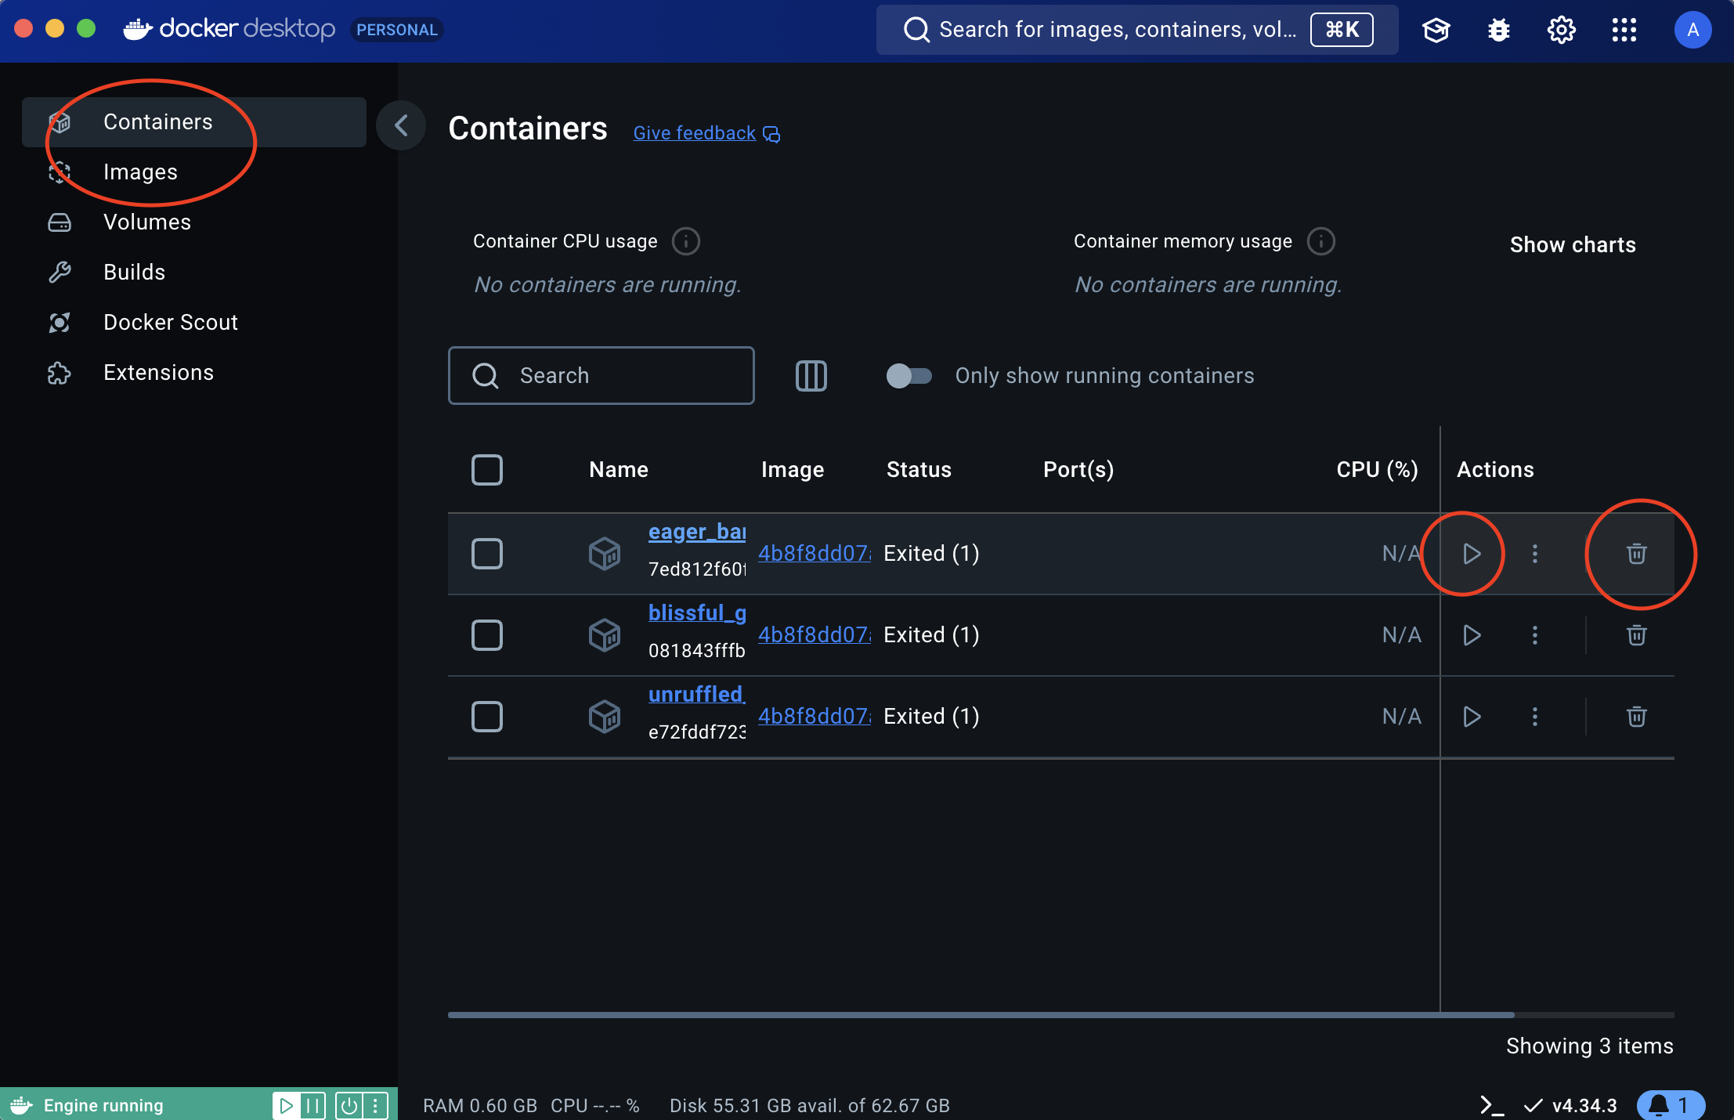
Task: Toggle Only show running containers
Action: (909, 376)
